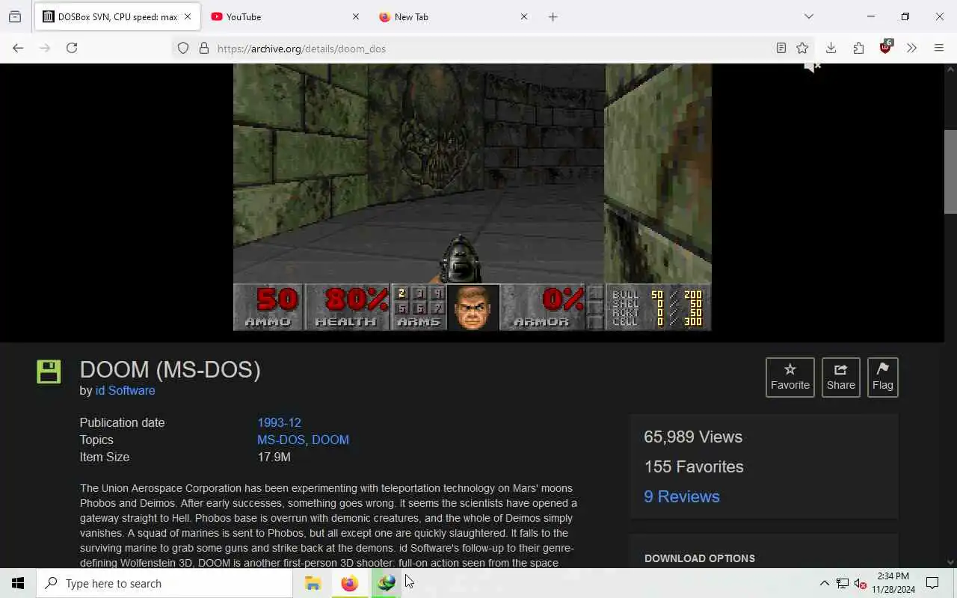This screenshot has width=957, height=598.
Task: Click the uBlock Origin extension icon
Action: click(886, 47)
